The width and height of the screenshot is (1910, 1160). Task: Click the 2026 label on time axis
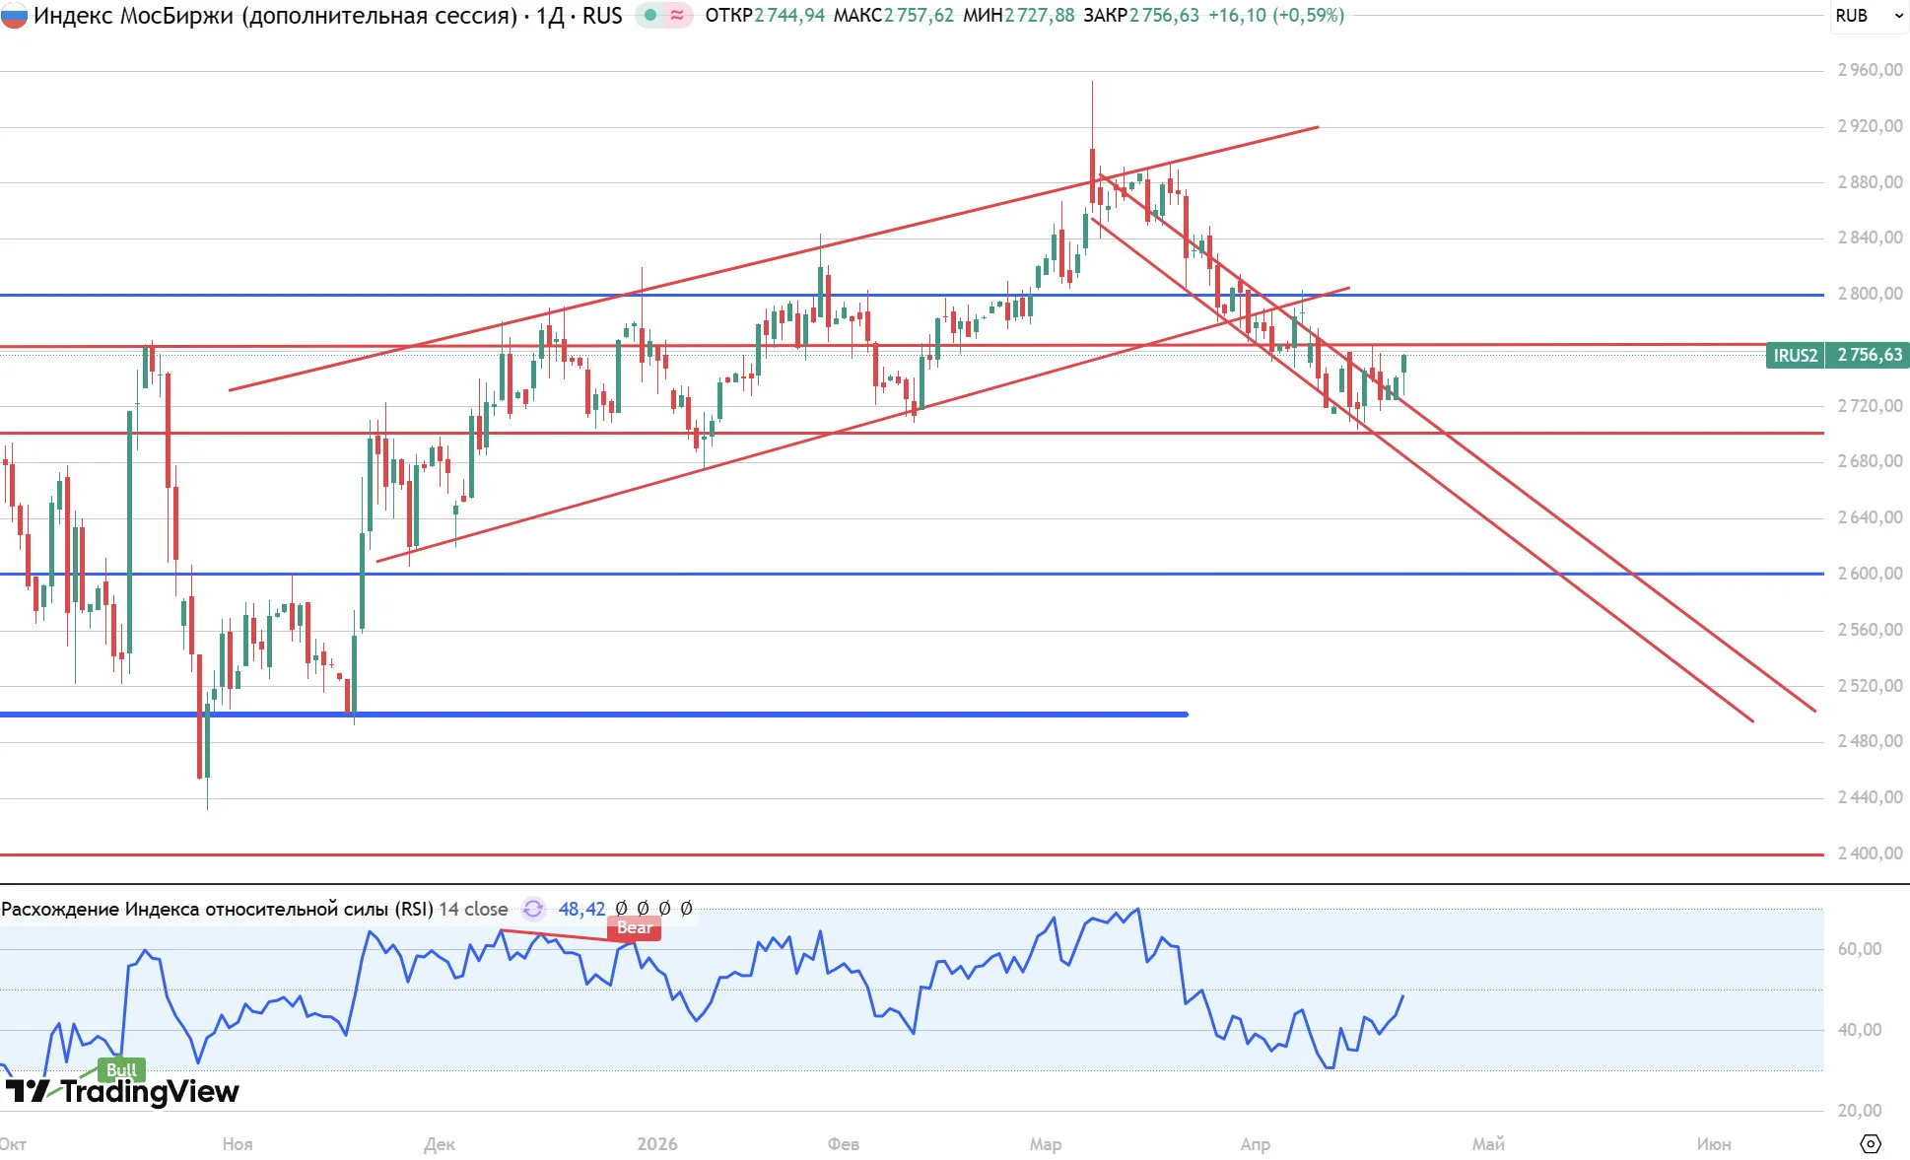(657, 1144)
